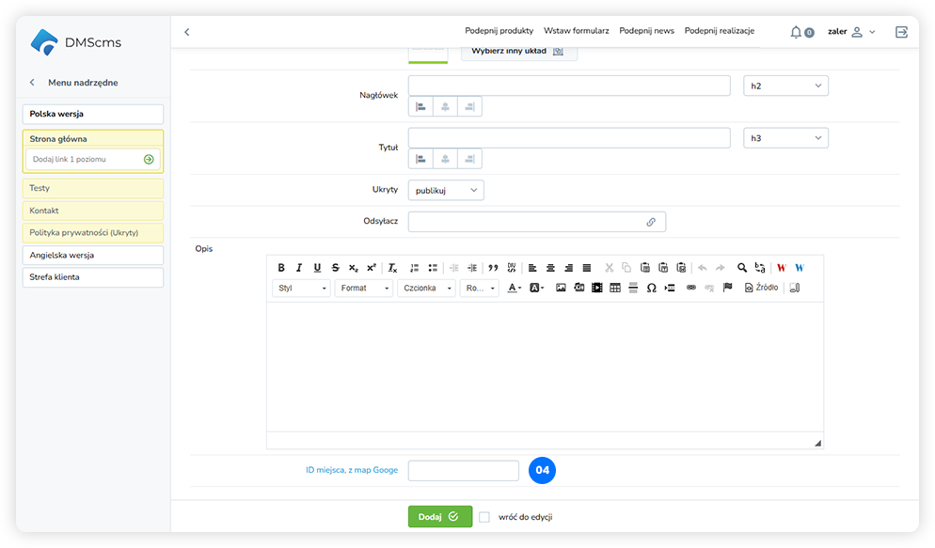Viewport: 935px width, 548px height.
Task: Toggle bold formatting in Opis editor
Action: click(x=281, y=268)
